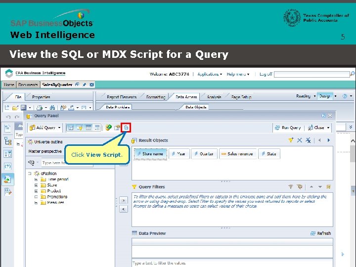The image size is (356, 267).
Task: Click the move result object left arrow
Action: pyautogui.click(x=319, y=140)
